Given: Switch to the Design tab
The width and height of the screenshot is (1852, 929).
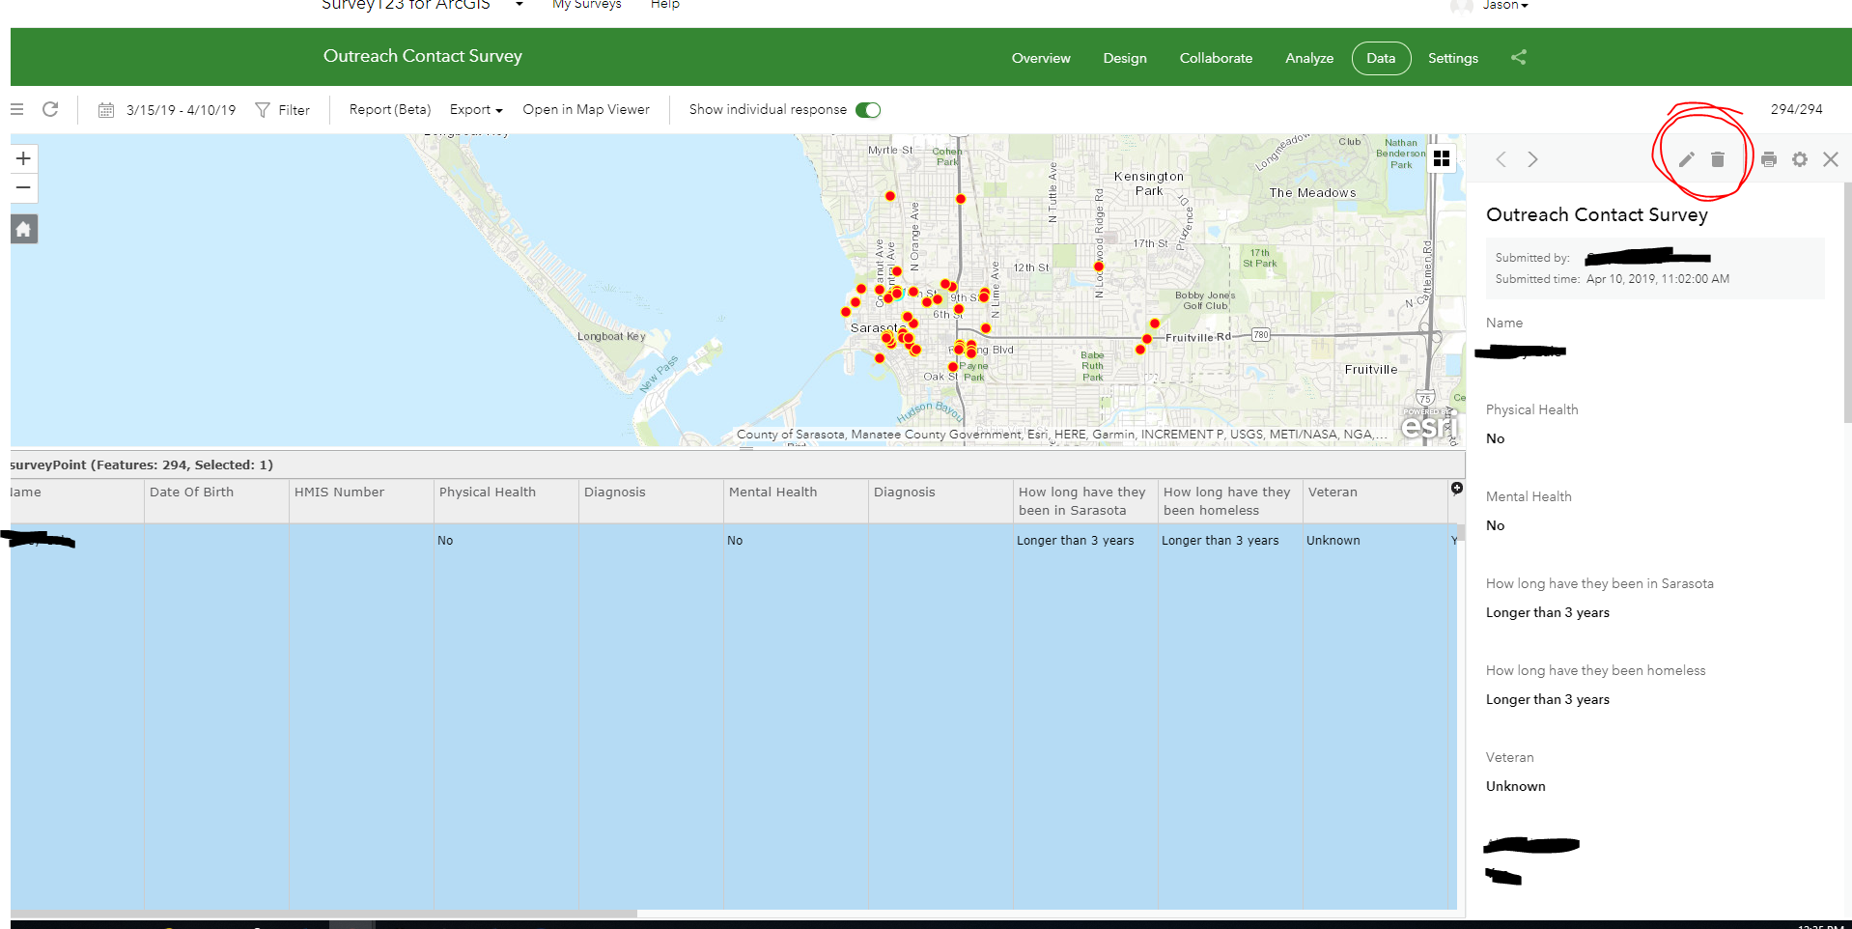Looking at the screenshot, I should (1125, 58).
